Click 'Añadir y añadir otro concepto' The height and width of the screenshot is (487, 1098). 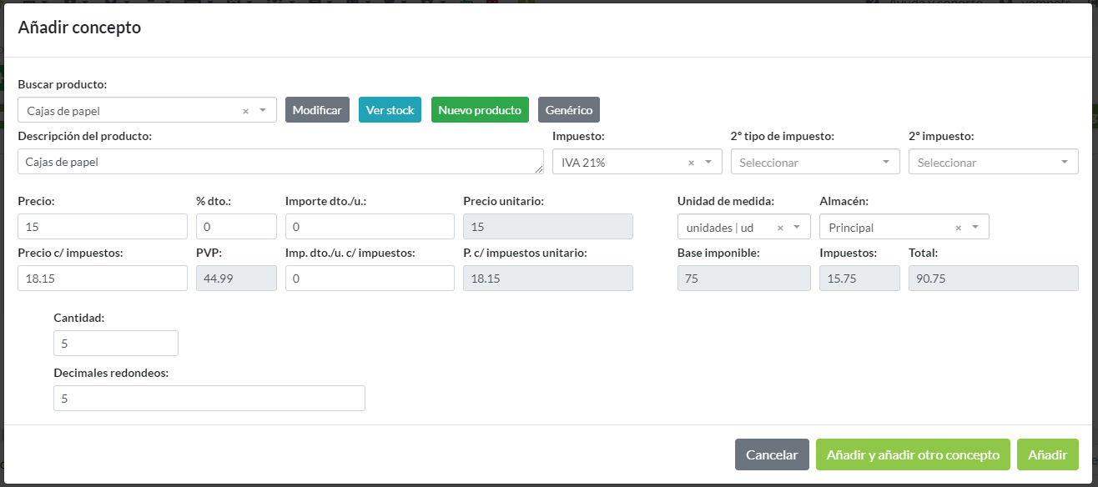click(x=913, y=454)
